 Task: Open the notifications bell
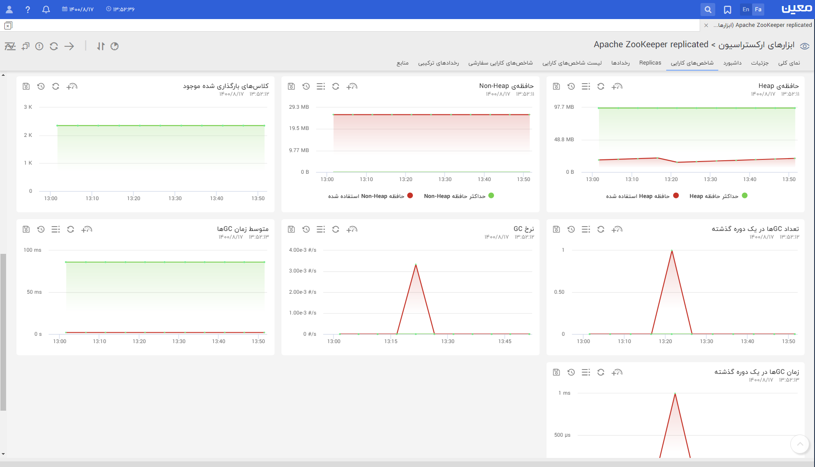[x=46, y=9]
